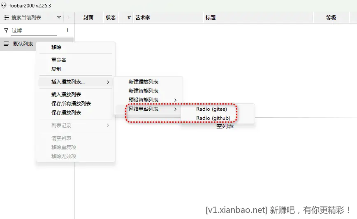
Task: Select Radio (gitee) station list
Action: pyautogui.click(x=218, y=109)
